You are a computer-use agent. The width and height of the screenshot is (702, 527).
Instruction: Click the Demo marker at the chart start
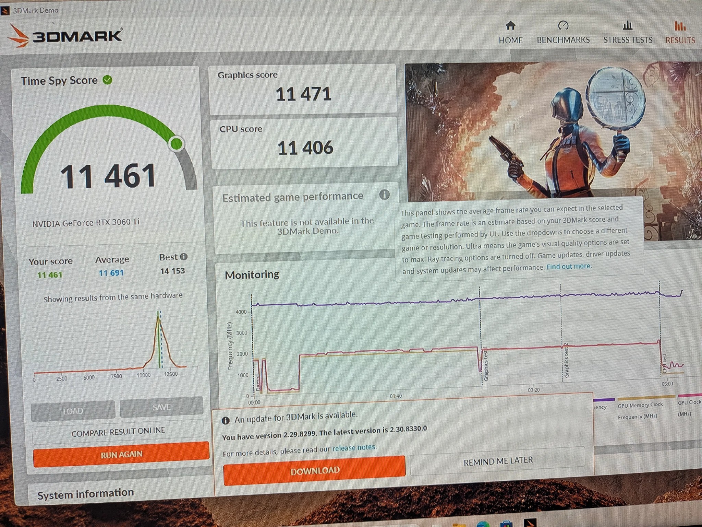point(258,384)
